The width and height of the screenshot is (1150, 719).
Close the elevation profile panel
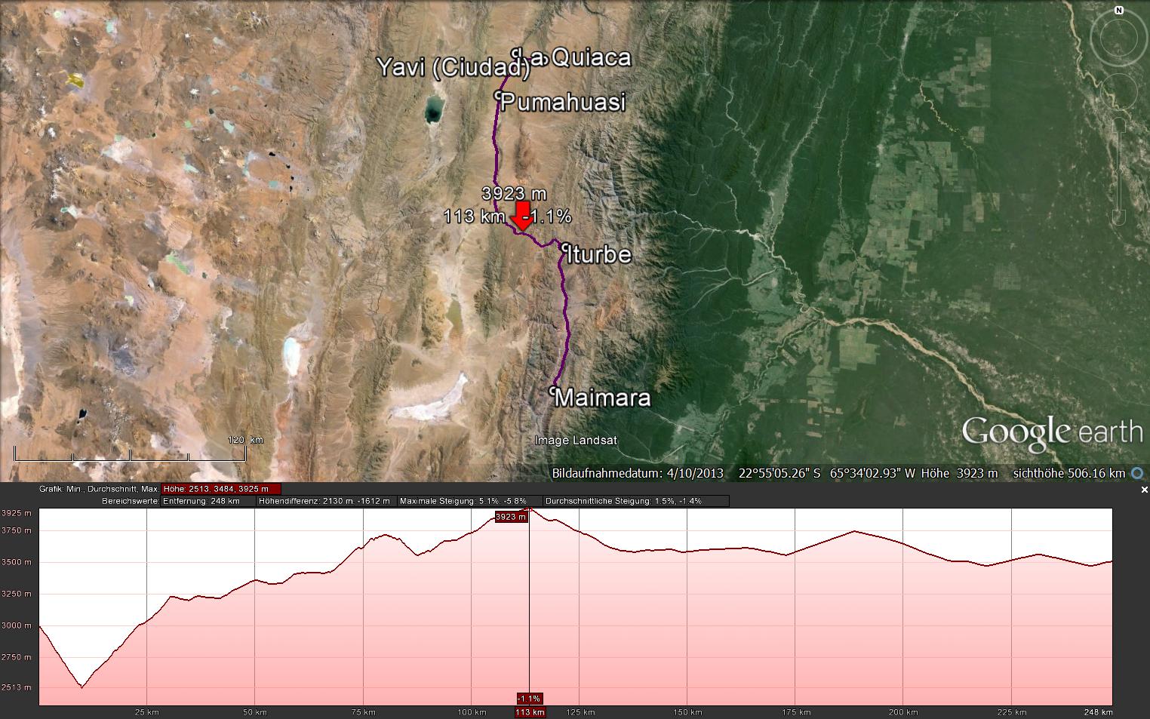click(x=1144, y=490)
